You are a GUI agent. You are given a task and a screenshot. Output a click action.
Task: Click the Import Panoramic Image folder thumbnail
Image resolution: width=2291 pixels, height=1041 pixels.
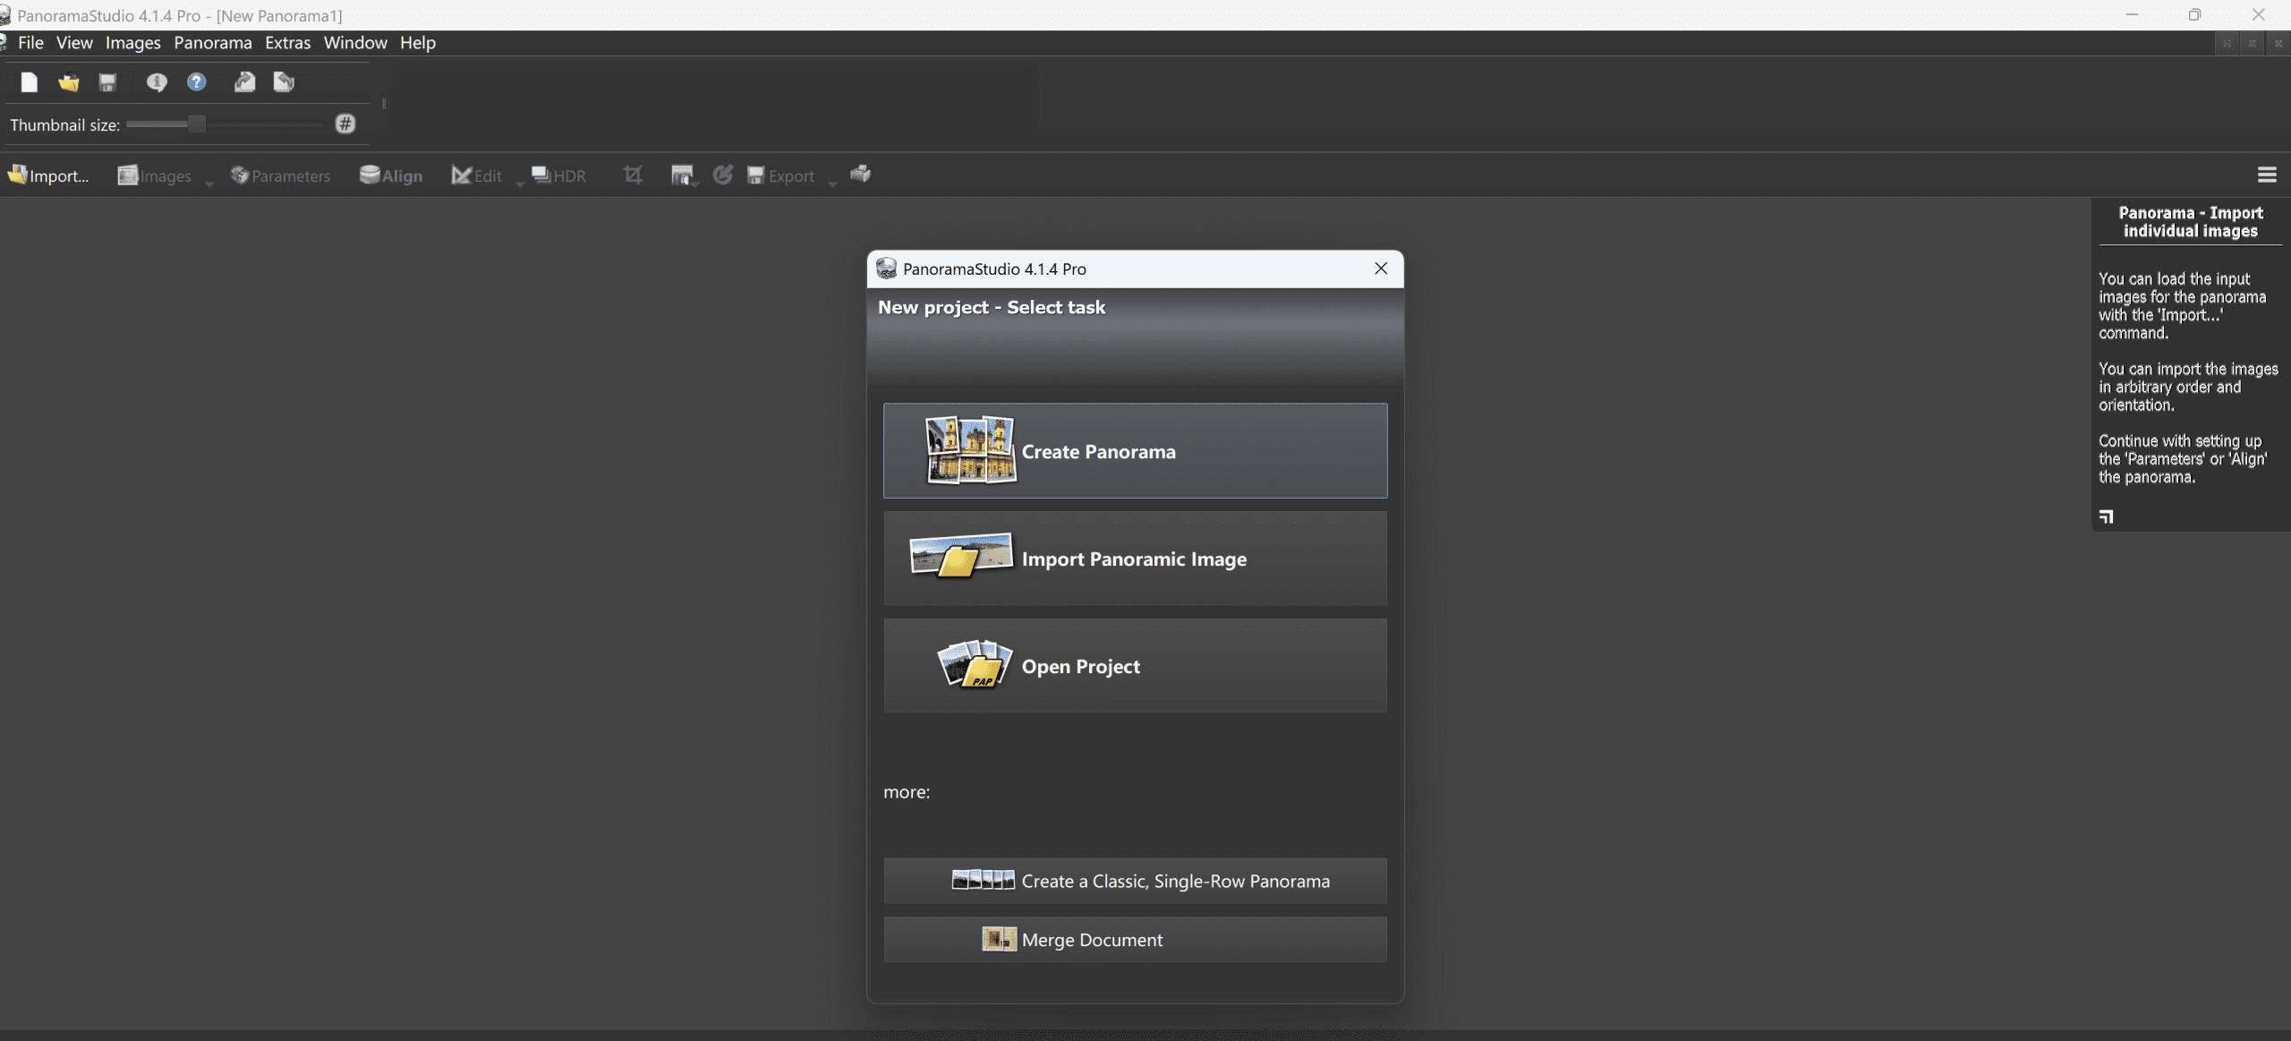[x=961, y=555]
